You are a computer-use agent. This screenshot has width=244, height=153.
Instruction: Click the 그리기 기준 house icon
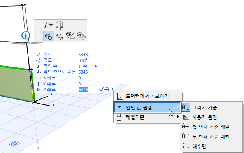[x=186, y=107]
